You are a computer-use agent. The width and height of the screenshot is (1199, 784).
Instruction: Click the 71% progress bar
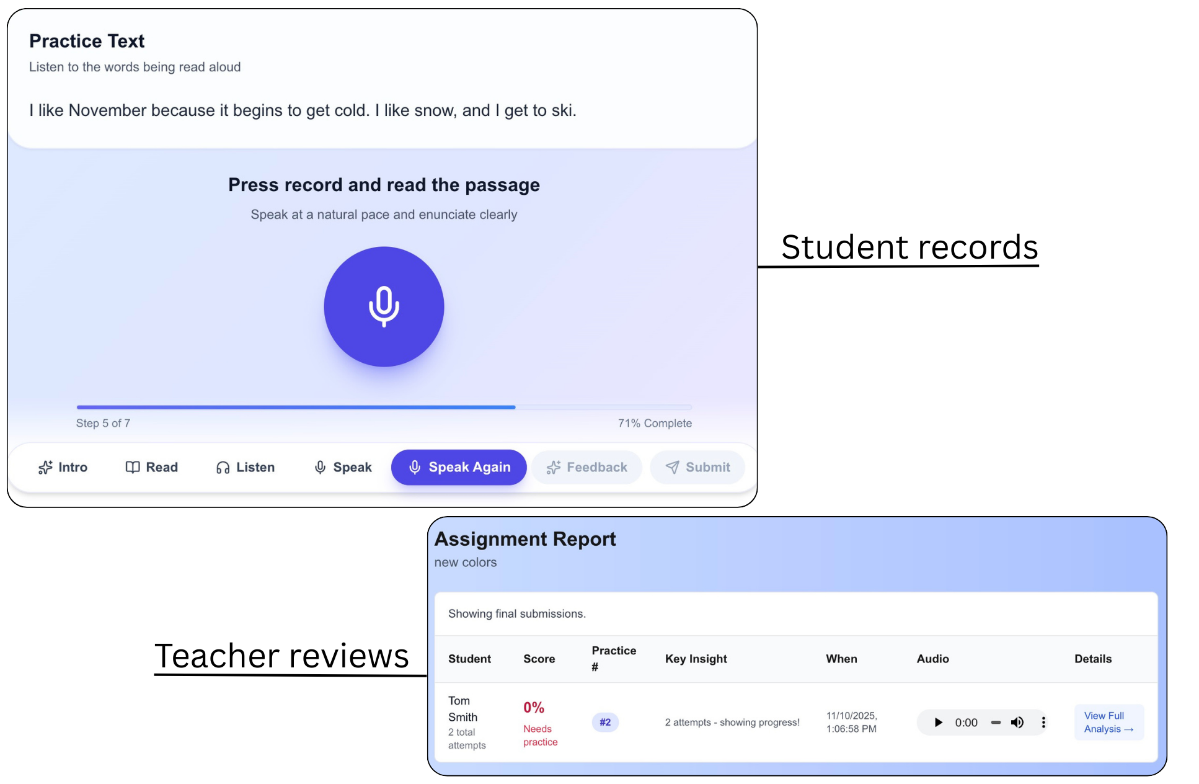coord(383,408)
